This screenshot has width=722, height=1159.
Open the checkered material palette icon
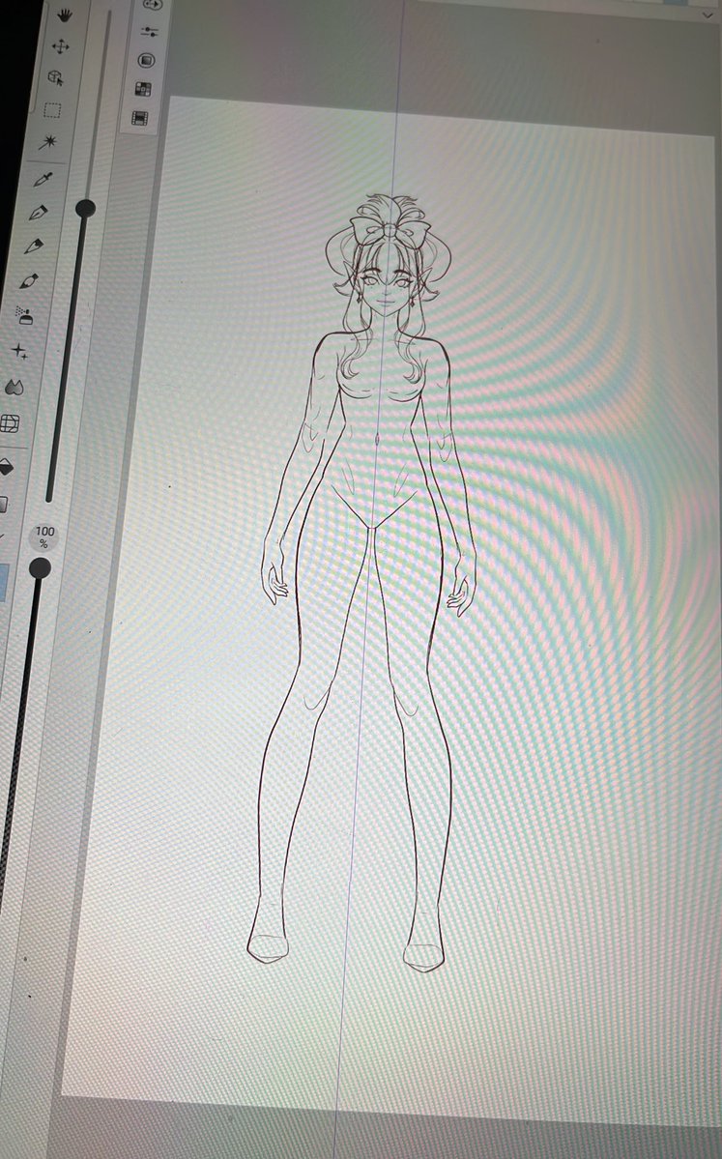[143, 90]
